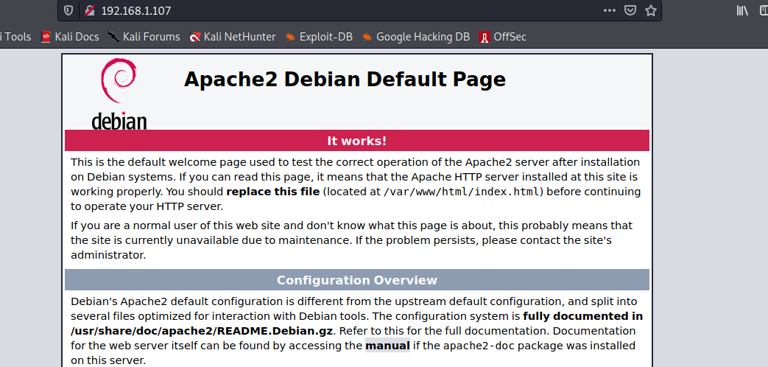Click '/usr/share/doc/apache2/README.Debian.gz' text

tap(202, 331)
